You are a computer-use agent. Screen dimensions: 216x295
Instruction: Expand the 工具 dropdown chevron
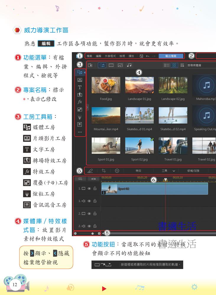tap(174, 171)
